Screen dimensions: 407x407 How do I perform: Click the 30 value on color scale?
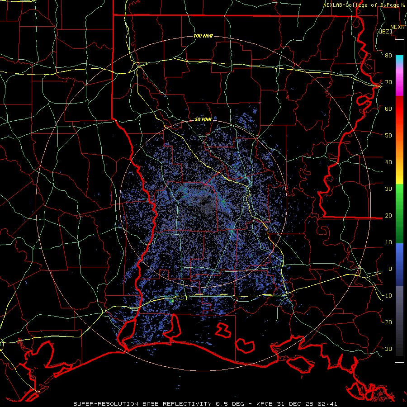(388, 189)
